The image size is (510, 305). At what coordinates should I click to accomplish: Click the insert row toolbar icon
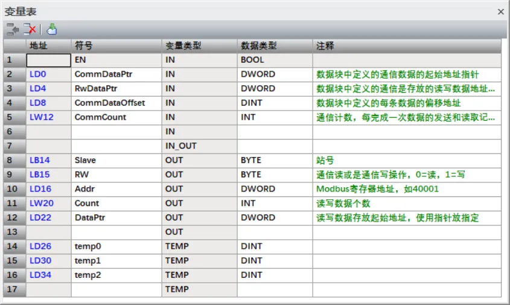[x=13, y=30]
